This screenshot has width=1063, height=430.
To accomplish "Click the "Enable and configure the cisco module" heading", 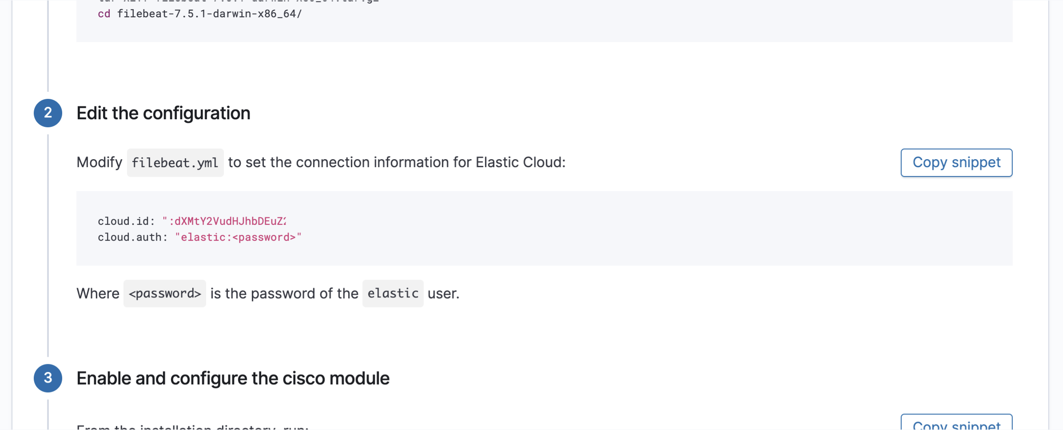I will (233, 379).
